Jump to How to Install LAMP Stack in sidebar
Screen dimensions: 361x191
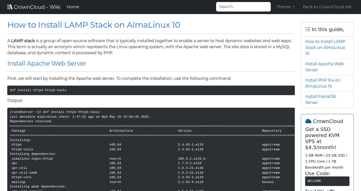click(325, 47)
